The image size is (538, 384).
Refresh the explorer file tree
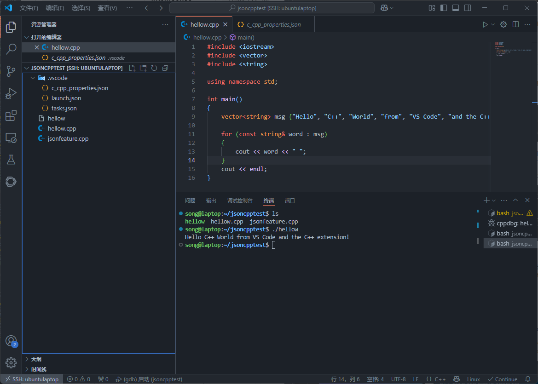[154, 68]
